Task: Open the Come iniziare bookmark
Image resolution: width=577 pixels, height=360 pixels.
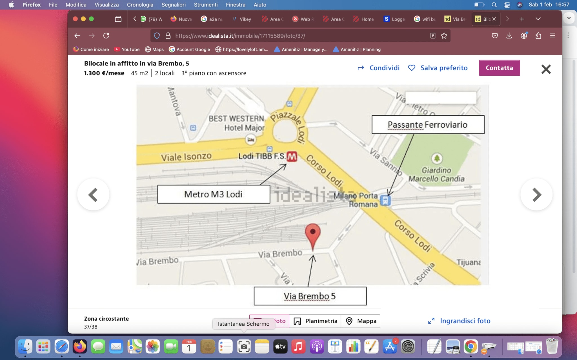Action: 91,49
